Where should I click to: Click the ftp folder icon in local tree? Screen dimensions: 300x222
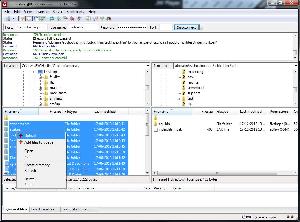pos(46,82)
